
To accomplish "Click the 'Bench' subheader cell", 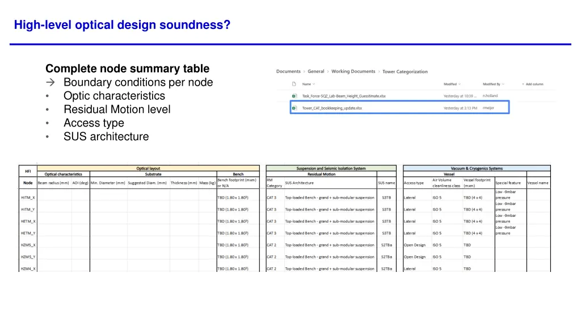I will tap(238, 174).
